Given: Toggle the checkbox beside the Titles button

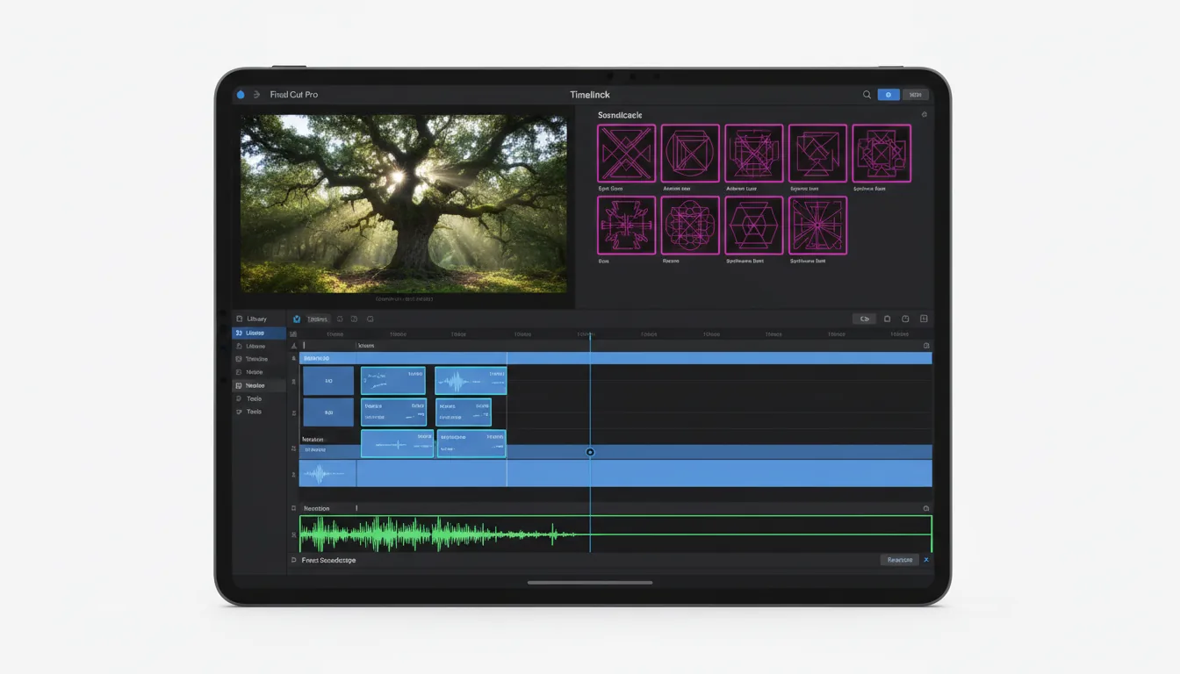Looking at the screenshot, I should click(297, 319).
